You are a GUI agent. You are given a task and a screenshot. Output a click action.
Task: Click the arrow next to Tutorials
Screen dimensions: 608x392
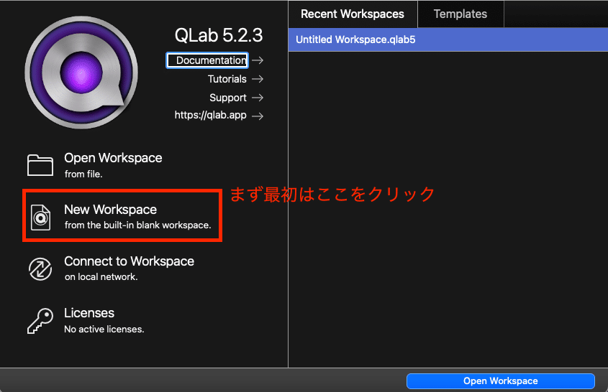[258, 79]
